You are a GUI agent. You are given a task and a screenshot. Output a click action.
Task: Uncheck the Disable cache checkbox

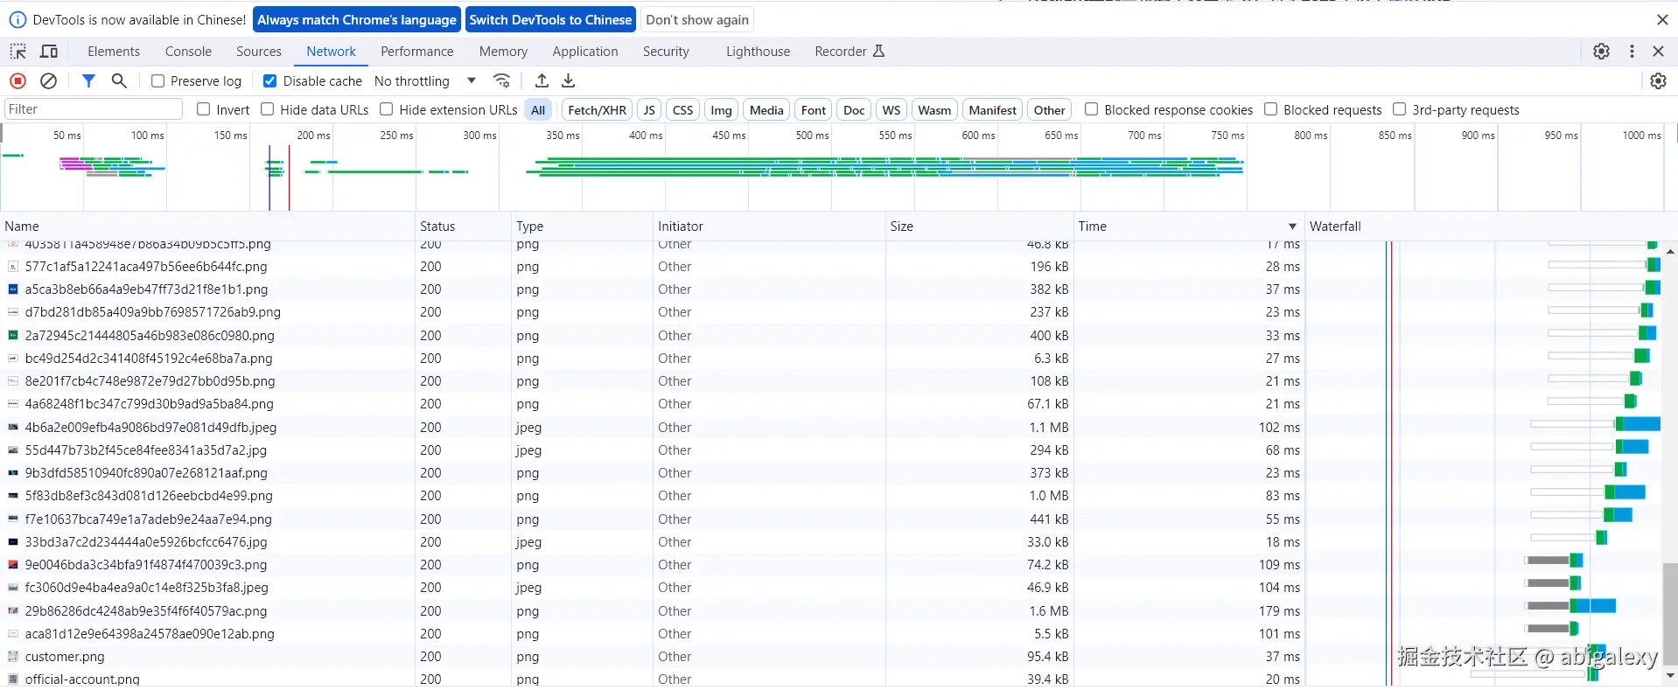pyautogui.click(x=270, y=80)
